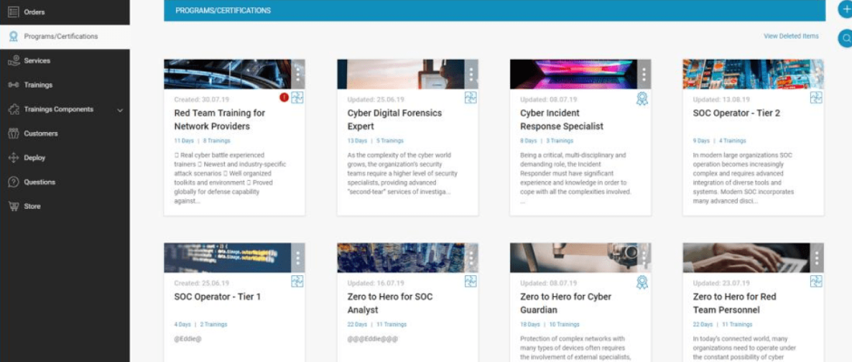Click the round search button
This screenshot has width=852, height=362.
click(846, 39)
